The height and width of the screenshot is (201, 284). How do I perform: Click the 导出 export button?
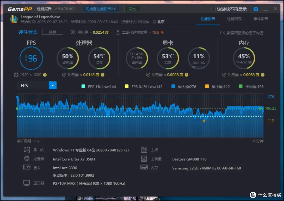(x=132, y=9)
